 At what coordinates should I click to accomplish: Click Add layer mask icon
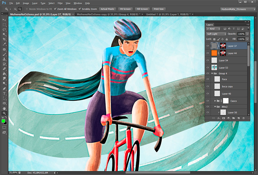(x=224, y=118)
